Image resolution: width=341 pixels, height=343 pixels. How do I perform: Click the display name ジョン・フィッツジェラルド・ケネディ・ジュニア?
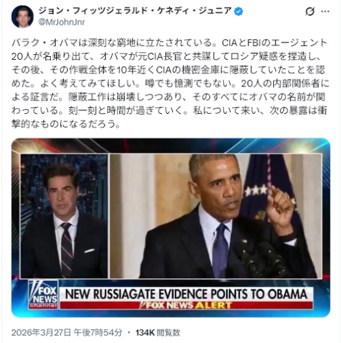(134, 11)
